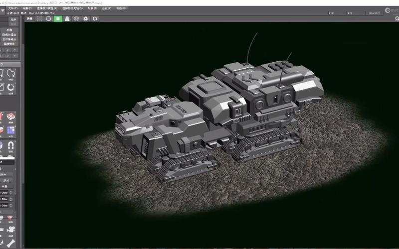Open the 透视 view mode dropdown
This screenshot has height=249, width=399.
click(x=29, y=18)
